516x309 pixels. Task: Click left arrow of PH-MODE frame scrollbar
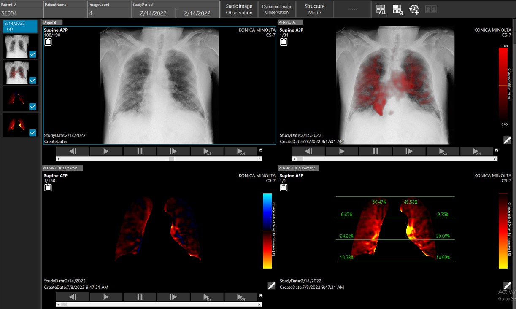pos(294,159)
